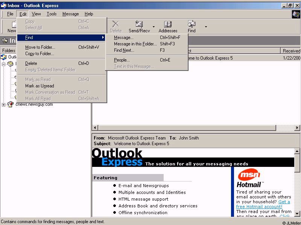301x225 pixels.
Task: Expand the cnews.newsguy.com tree node
Action: 4,105
